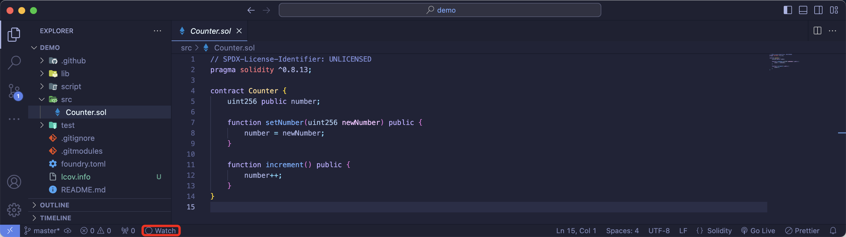Expand the TIMELINE section

[x=55, y=218]
